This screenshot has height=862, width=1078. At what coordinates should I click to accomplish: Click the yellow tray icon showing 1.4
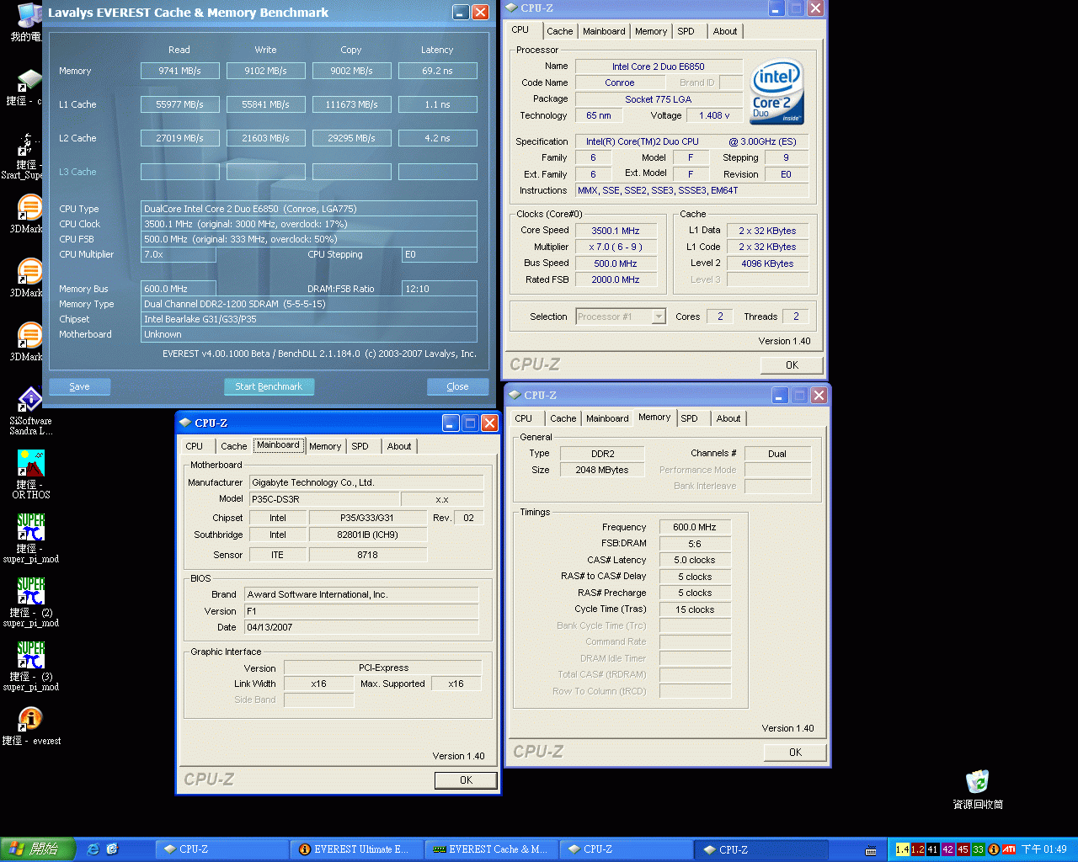902,849
